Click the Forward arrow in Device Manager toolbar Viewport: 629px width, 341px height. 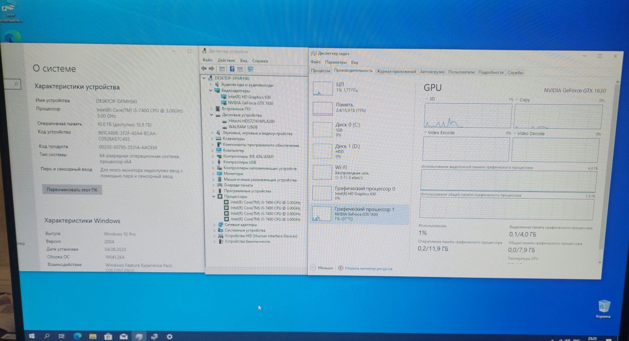tap(211, 69)
